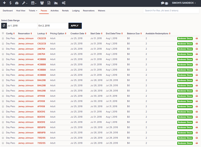
Task: Sort by Balance Due column arrows
Action: (141, 33)
